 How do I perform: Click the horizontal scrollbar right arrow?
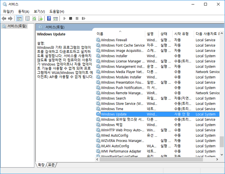click(217, 159)
